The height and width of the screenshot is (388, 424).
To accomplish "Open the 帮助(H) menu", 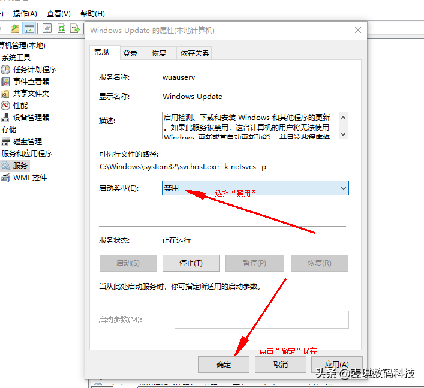I will pyautogui.click(x=92, y=14).
